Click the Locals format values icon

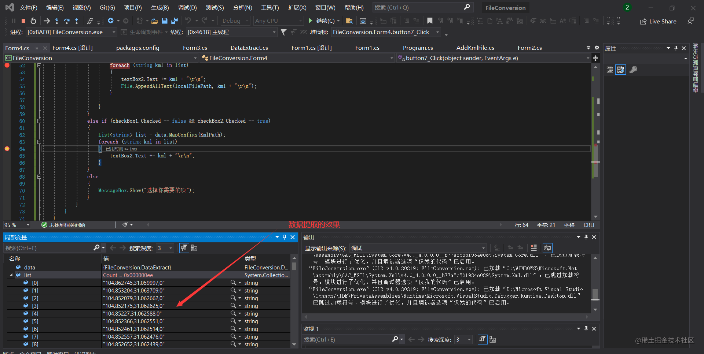[x=194, y=248]
